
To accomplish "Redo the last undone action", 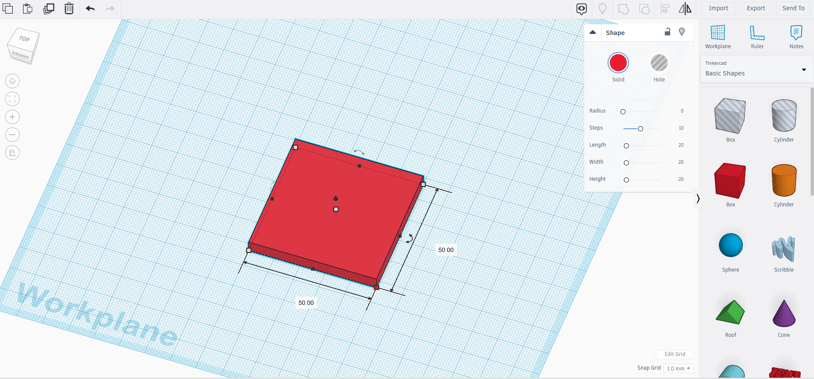I will click(110, 8).
